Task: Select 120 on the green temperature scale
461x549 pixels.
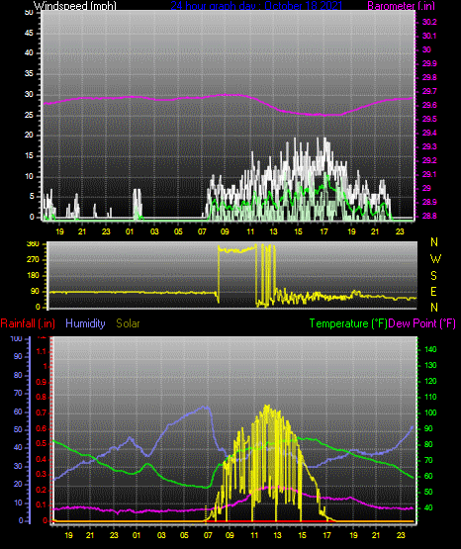Action: (x=430, y=381)
